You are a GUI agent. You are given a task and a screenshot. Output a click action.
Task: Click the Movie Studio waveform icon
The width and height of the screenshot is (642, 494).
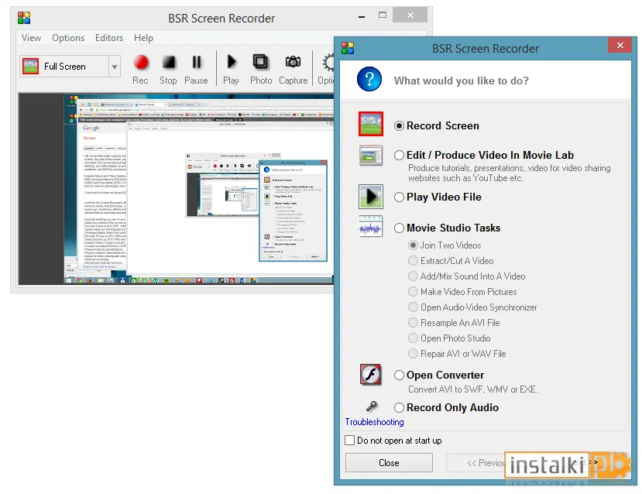coord(370,226)
